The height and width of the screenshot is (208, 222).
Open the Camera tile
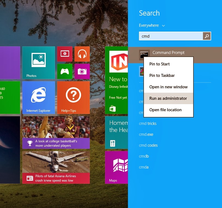(x=82, y=71)
